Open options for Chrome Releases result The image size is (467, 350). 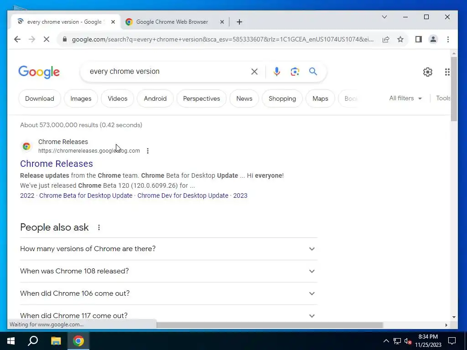(x=148, y=151)
